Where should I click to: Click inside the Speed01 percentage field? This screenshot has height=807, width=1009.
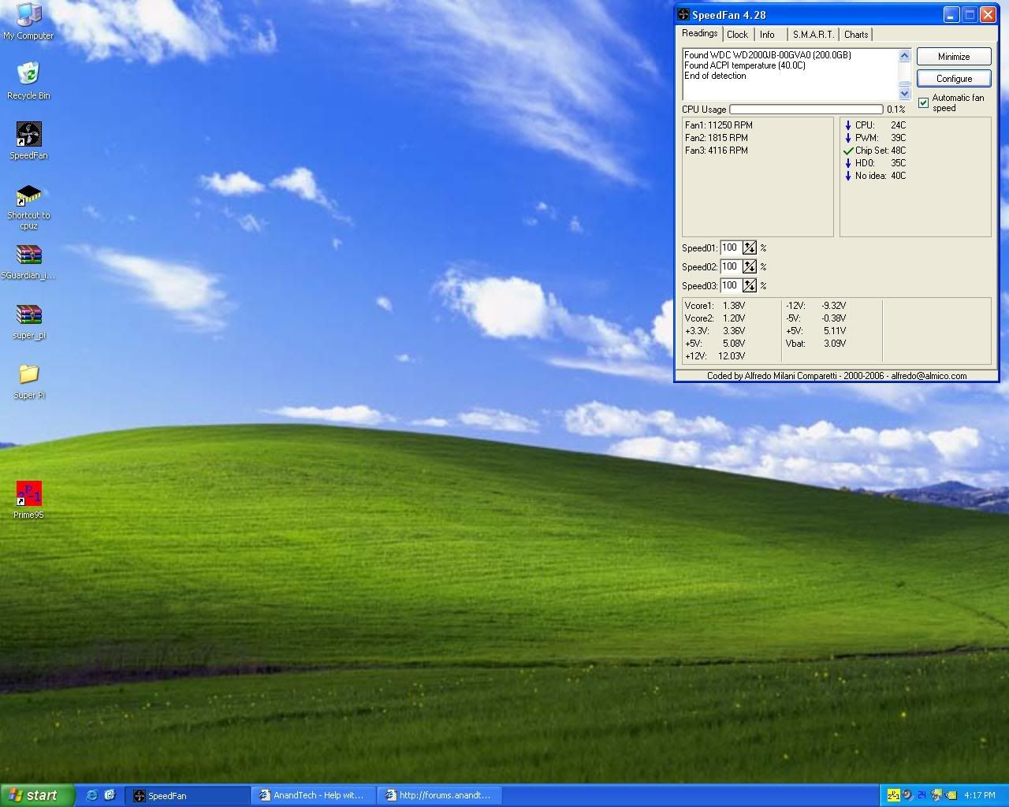730,247
